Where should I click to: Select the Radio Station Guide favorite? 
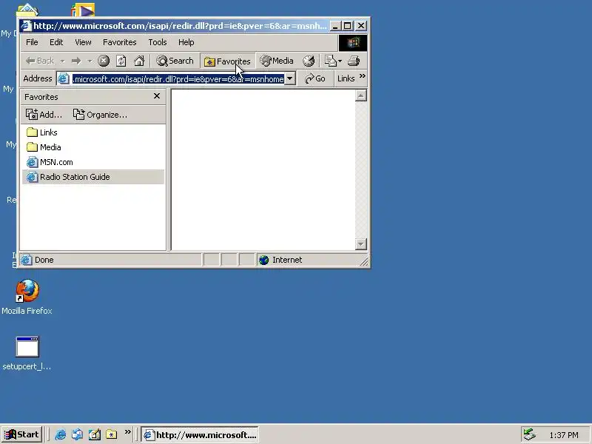click(93, 177)
